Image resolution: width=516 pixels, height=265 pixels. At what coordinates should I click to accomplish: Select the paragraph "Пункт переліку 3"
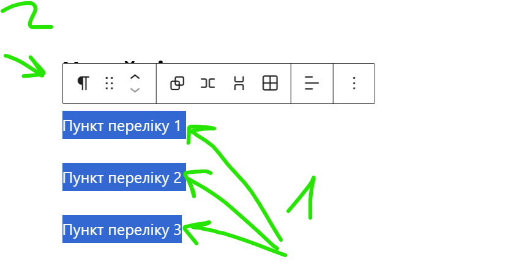click(122, 229)
